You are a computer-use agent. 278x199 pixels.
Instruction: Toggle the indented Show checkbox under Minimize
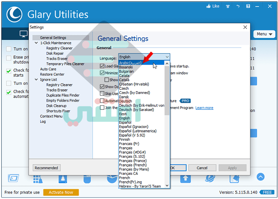coord(106,80)
